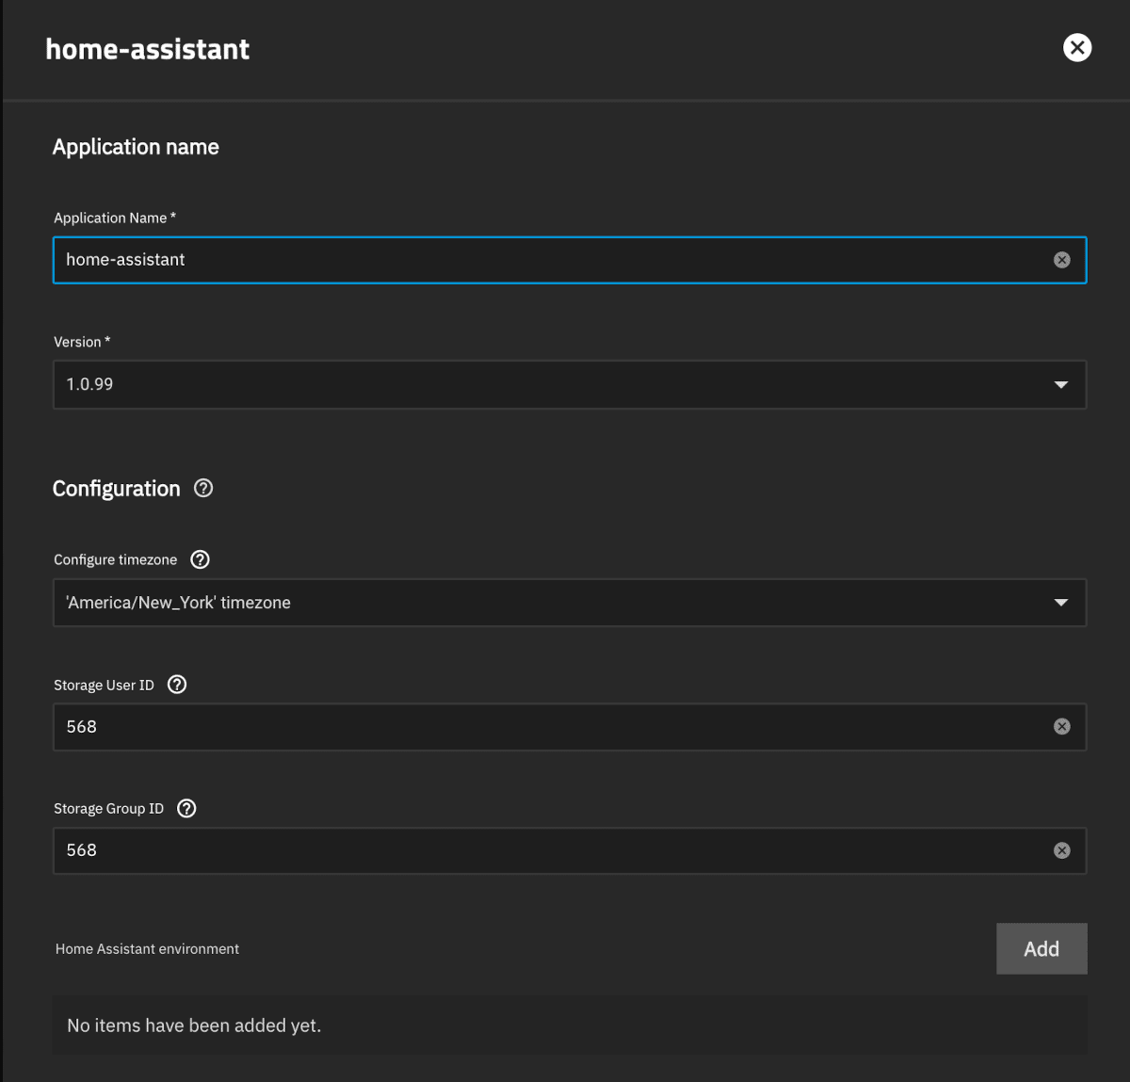1130x1082 pixels.
Task: Clear the Storage User ID value
Action: pos(1062,726)
